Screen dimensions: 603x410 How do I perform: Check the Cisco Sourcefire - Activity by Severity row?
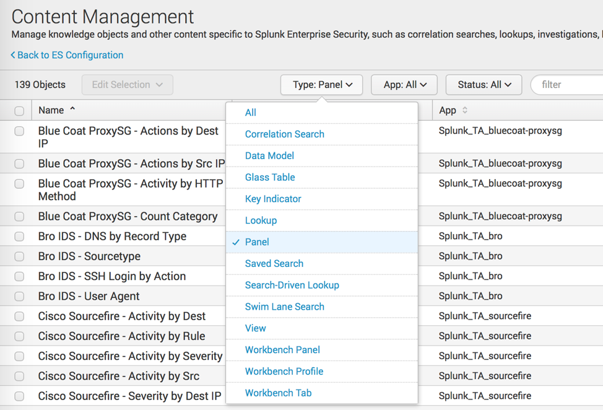(x=18, y=355)
